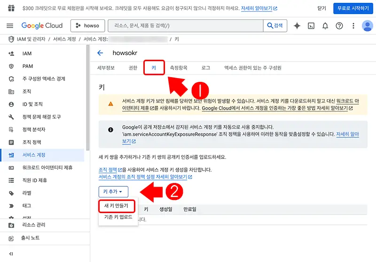The height and width of the screenshot is (262, 376).
Task: Switch to the 측정항목 tab
Action: tap(179, 68)
